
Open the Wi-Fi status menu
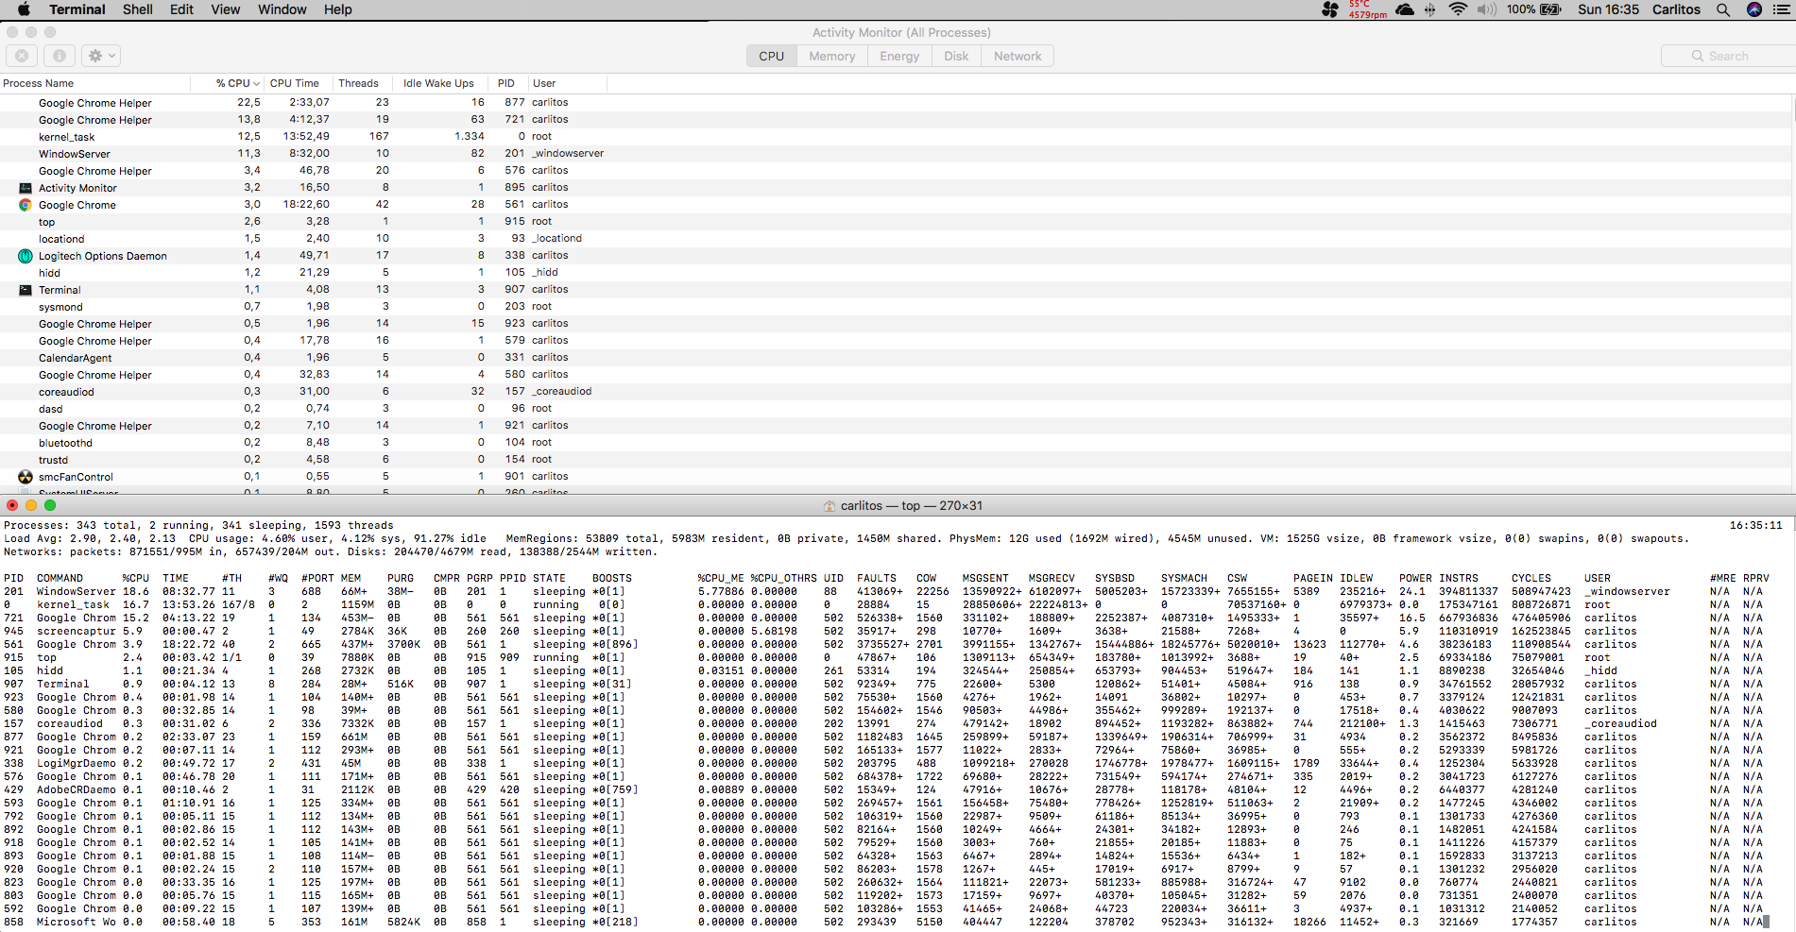[x=1458, y=9]
